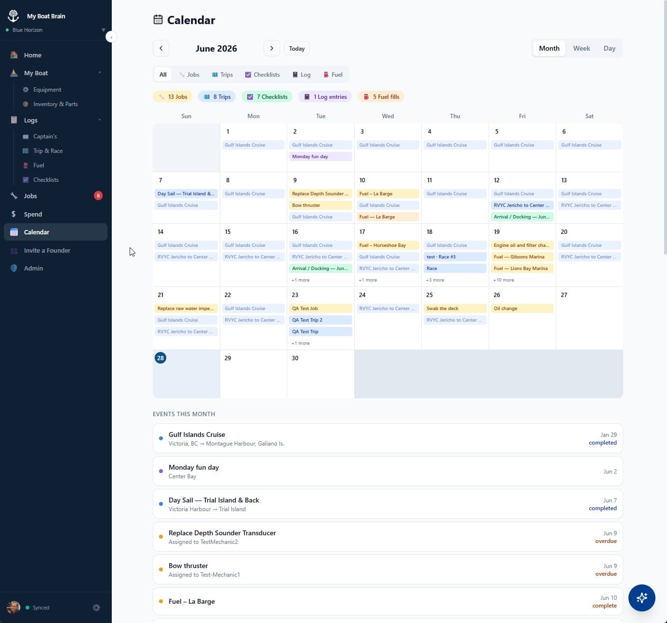Open settings gear at sidebar bottom
This screenshot has height=623, width=667.
[96, 608]
